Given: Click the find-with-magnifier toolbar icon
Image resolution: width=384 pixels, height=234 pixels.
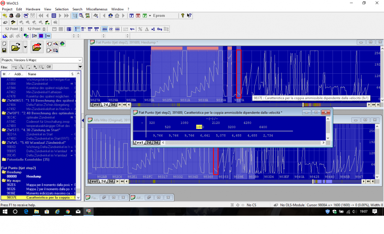Looking at the screenshot, I should tap(81, 16).
